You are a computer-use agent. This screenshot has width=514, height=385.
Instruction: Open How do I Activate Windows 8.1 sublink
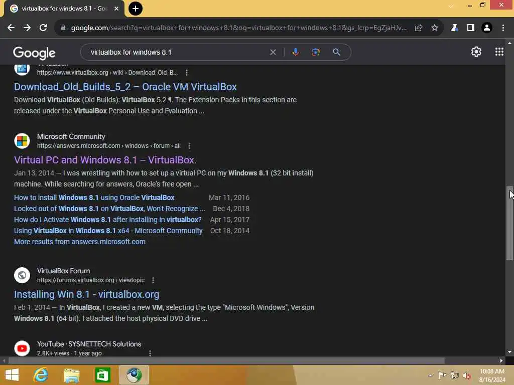(107, 220)
